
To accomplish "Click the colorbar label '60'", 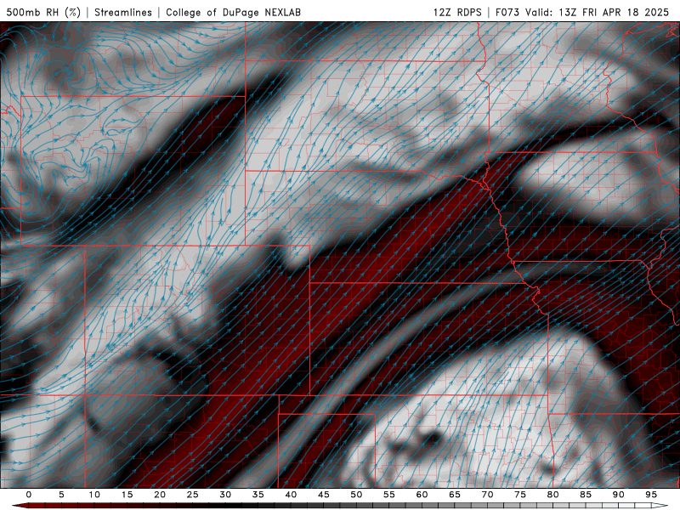I will tap(422, 495).
